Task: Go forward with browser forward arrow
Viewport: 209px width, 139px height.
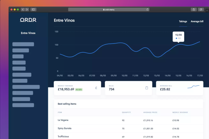Action: [x=27, y=10]
